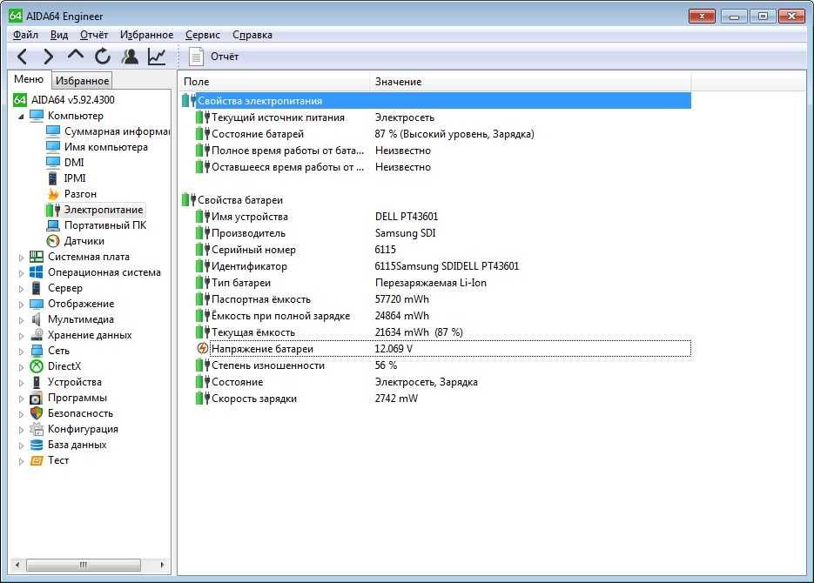Expand the Безопасность tree node

[x=21, y=414]
